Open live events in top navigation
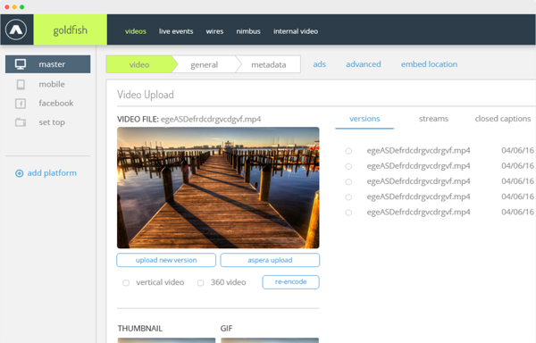Viewport: 536px width, 343px height. pos(176,31)
